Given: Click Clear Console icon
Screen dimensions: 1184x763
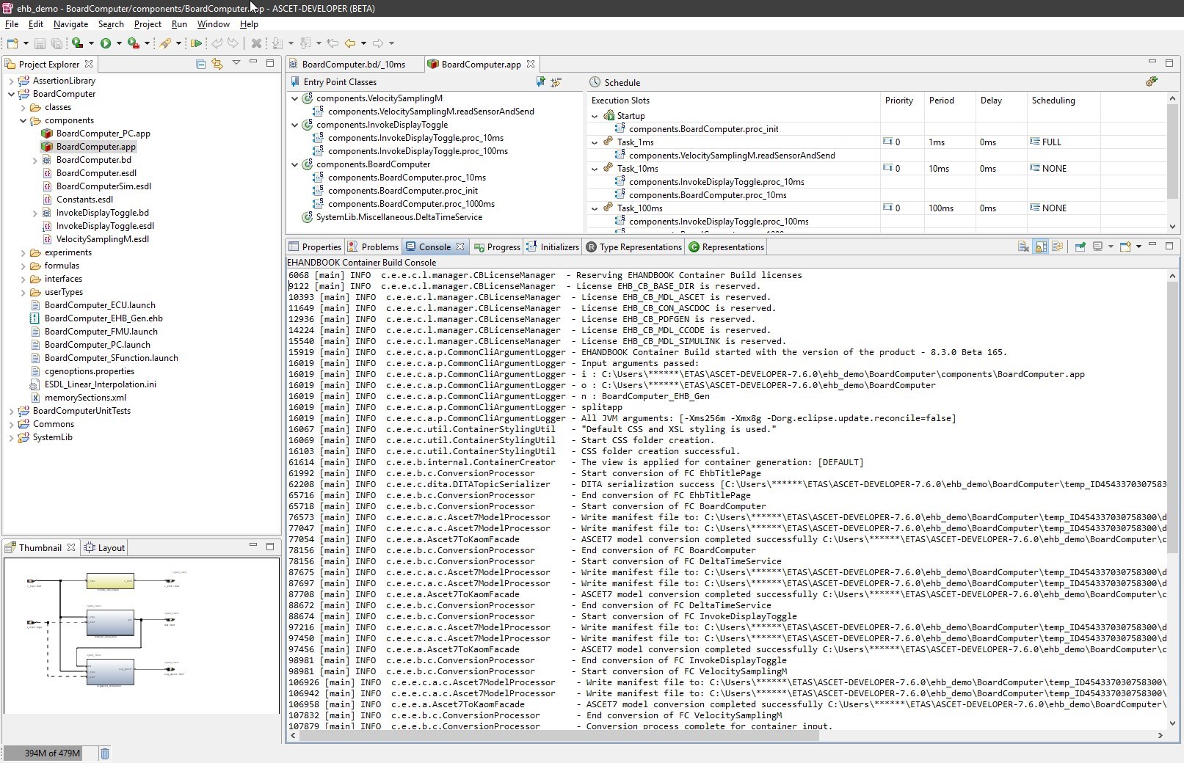Looking at the screenshot, I should click(x=1023, y=247).
